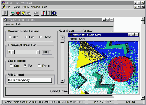Open the Setup menu
The height and width of the screenshot is (105, 146).
click(x=25, y=7)
